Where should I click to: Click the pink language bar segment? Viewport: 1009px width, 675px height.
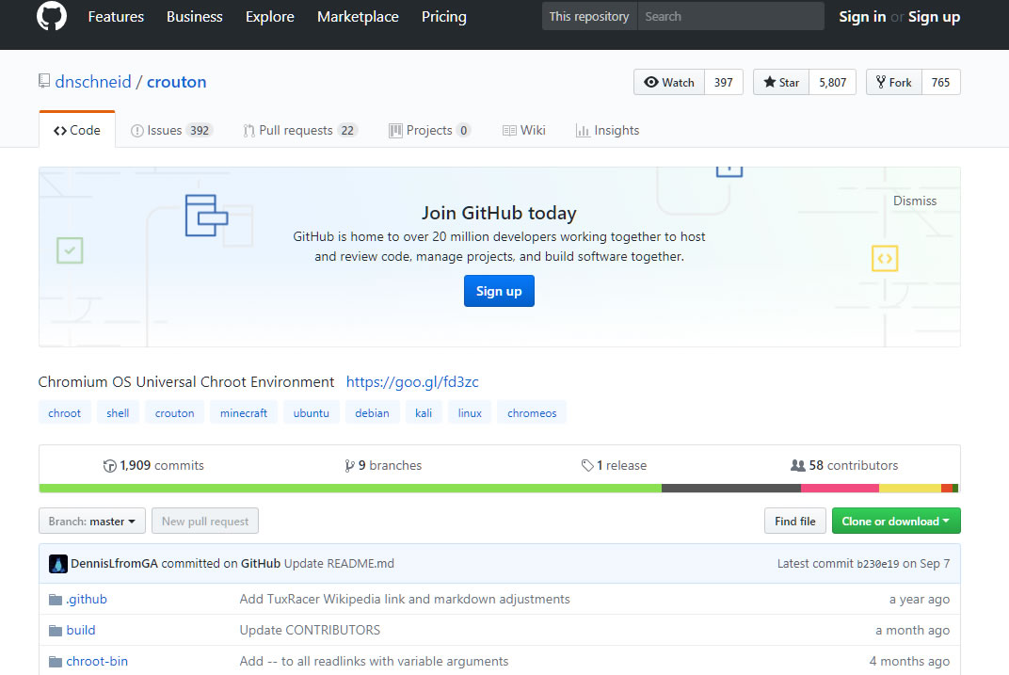coord(840,489)
